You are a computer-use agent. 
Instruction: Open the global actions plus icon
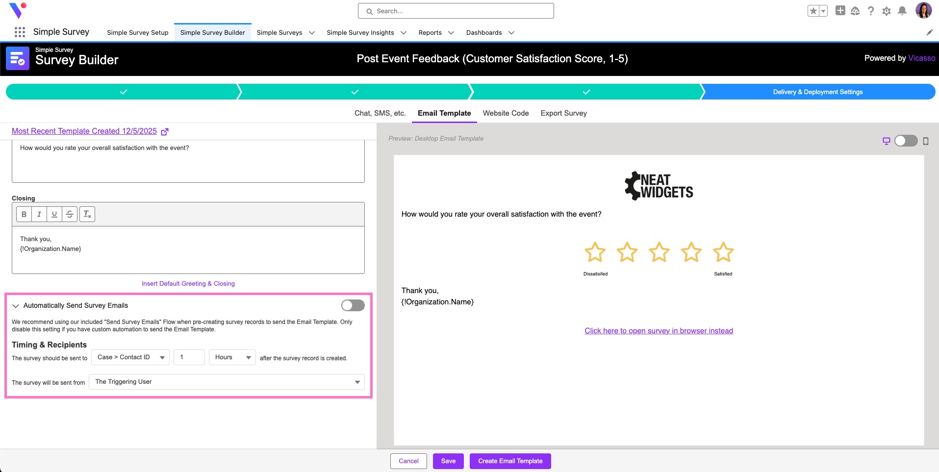[840, 10]
